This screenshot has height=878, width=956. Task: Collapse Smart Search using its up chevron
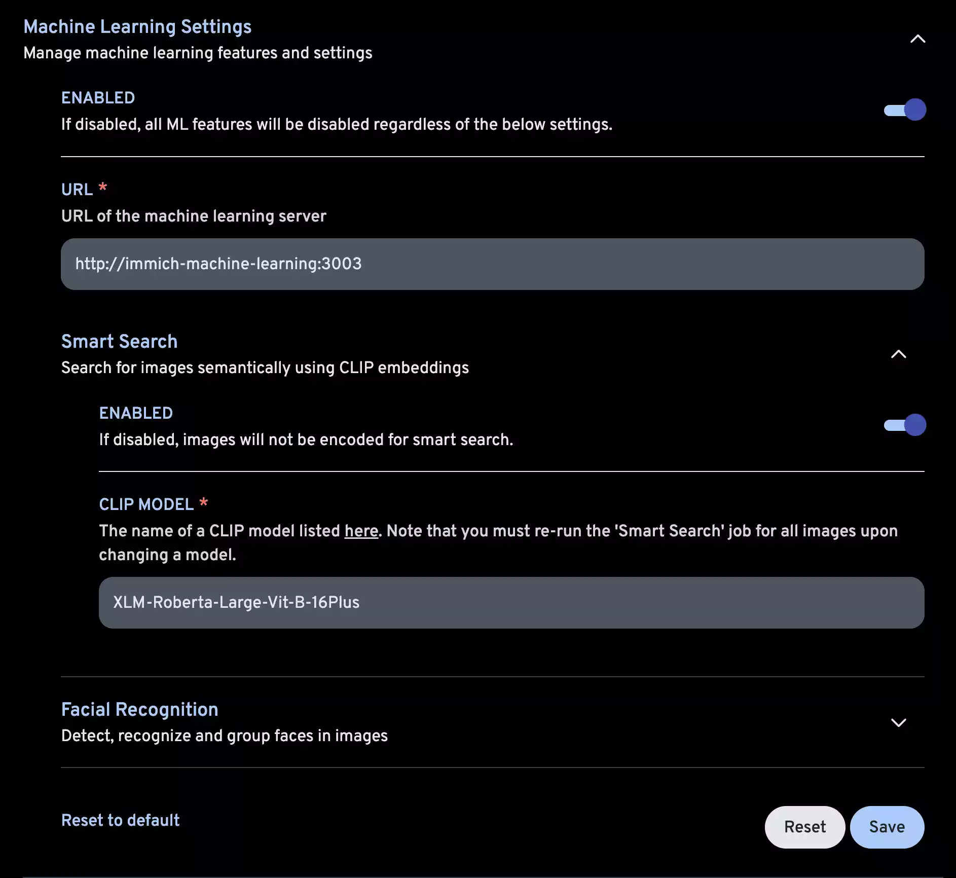point(898,354)
